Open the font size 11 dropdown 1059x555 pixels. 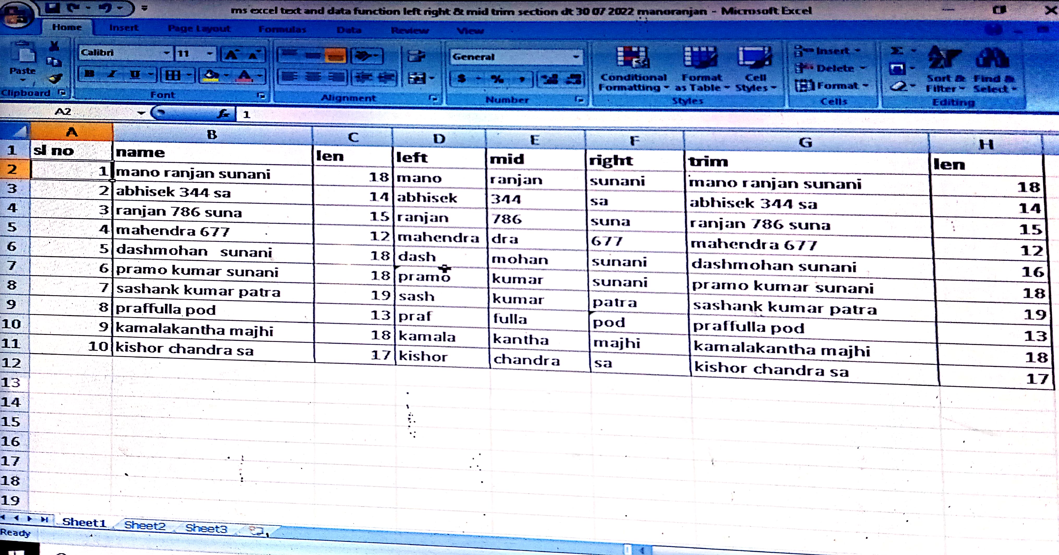pyautogui.click(x=210, y=53)
